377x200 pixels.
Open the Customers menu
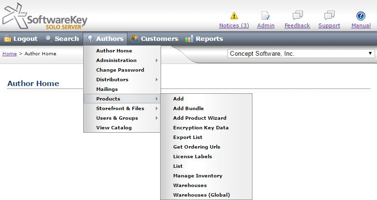[x=154, y=39]
